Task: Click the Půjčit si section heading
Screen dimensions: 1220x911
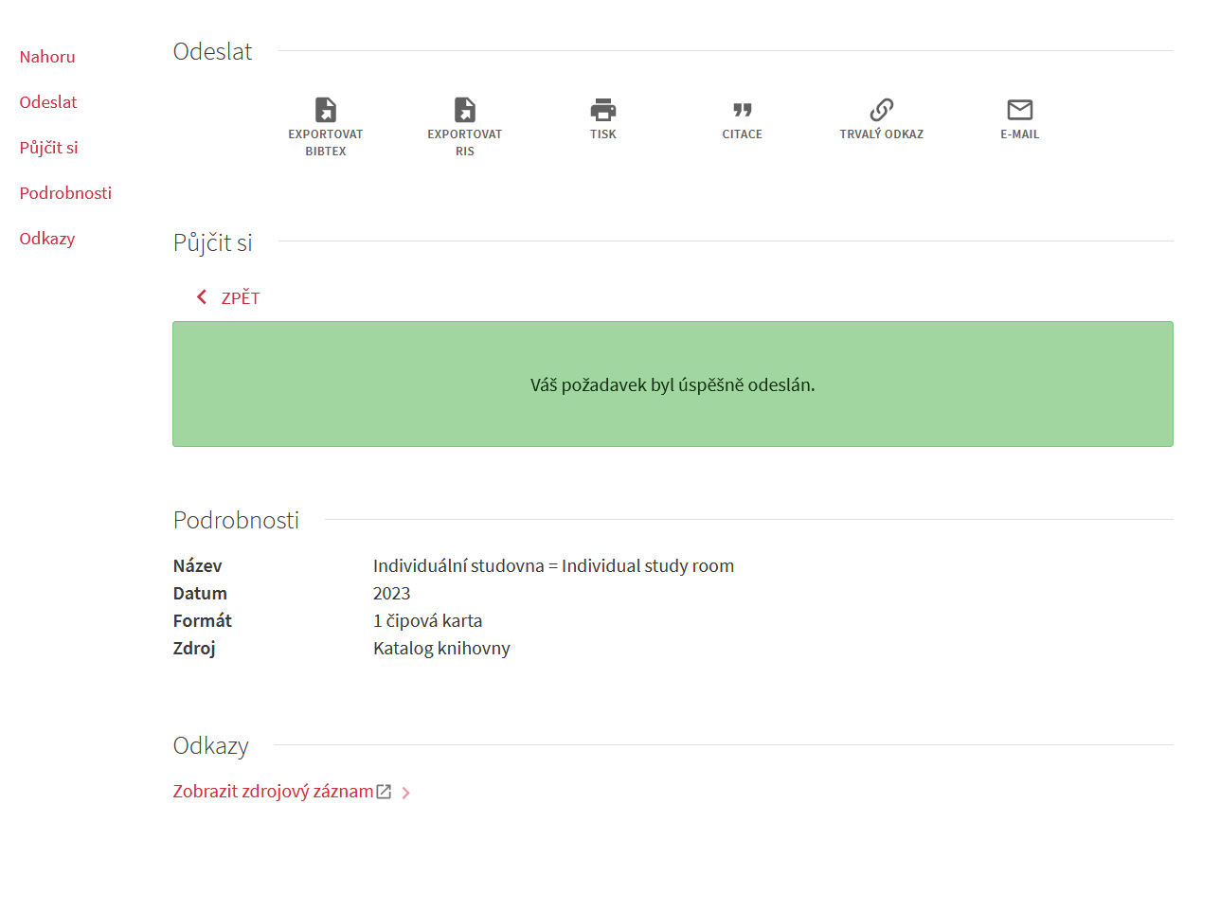Action: tap(212, 242)
